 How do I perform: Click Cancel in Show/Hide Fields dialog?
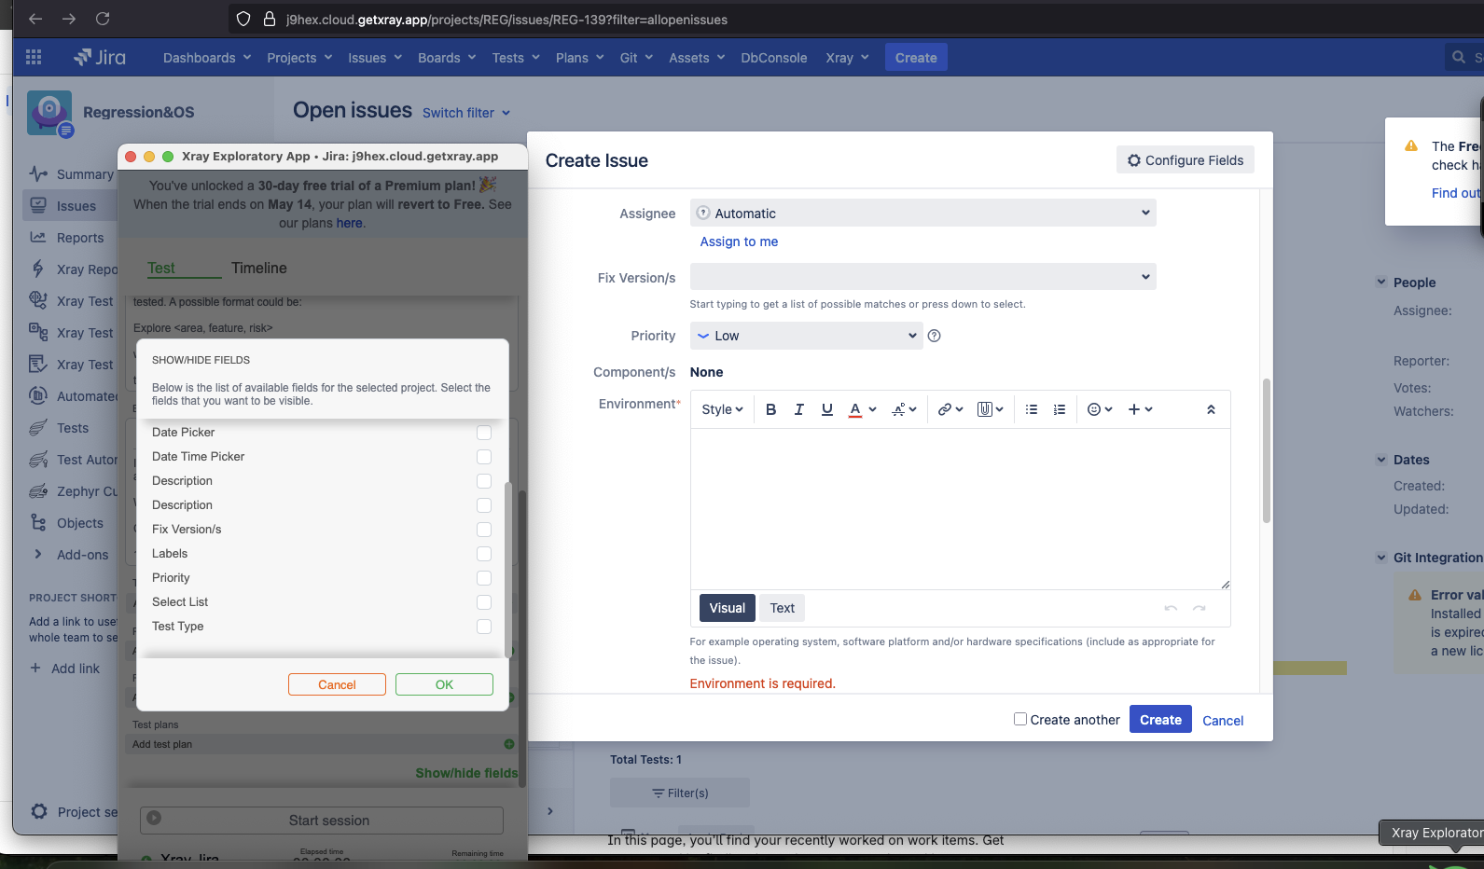click(x=337, y=684)
